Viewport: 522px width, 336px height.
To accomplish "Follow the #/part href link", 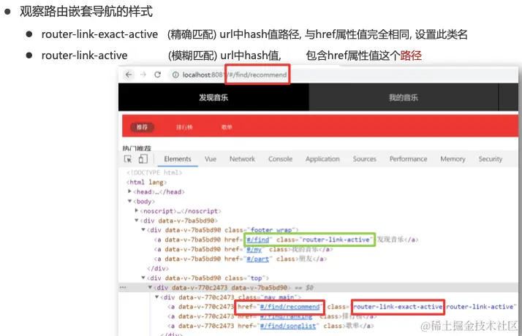I will [257, 259].
